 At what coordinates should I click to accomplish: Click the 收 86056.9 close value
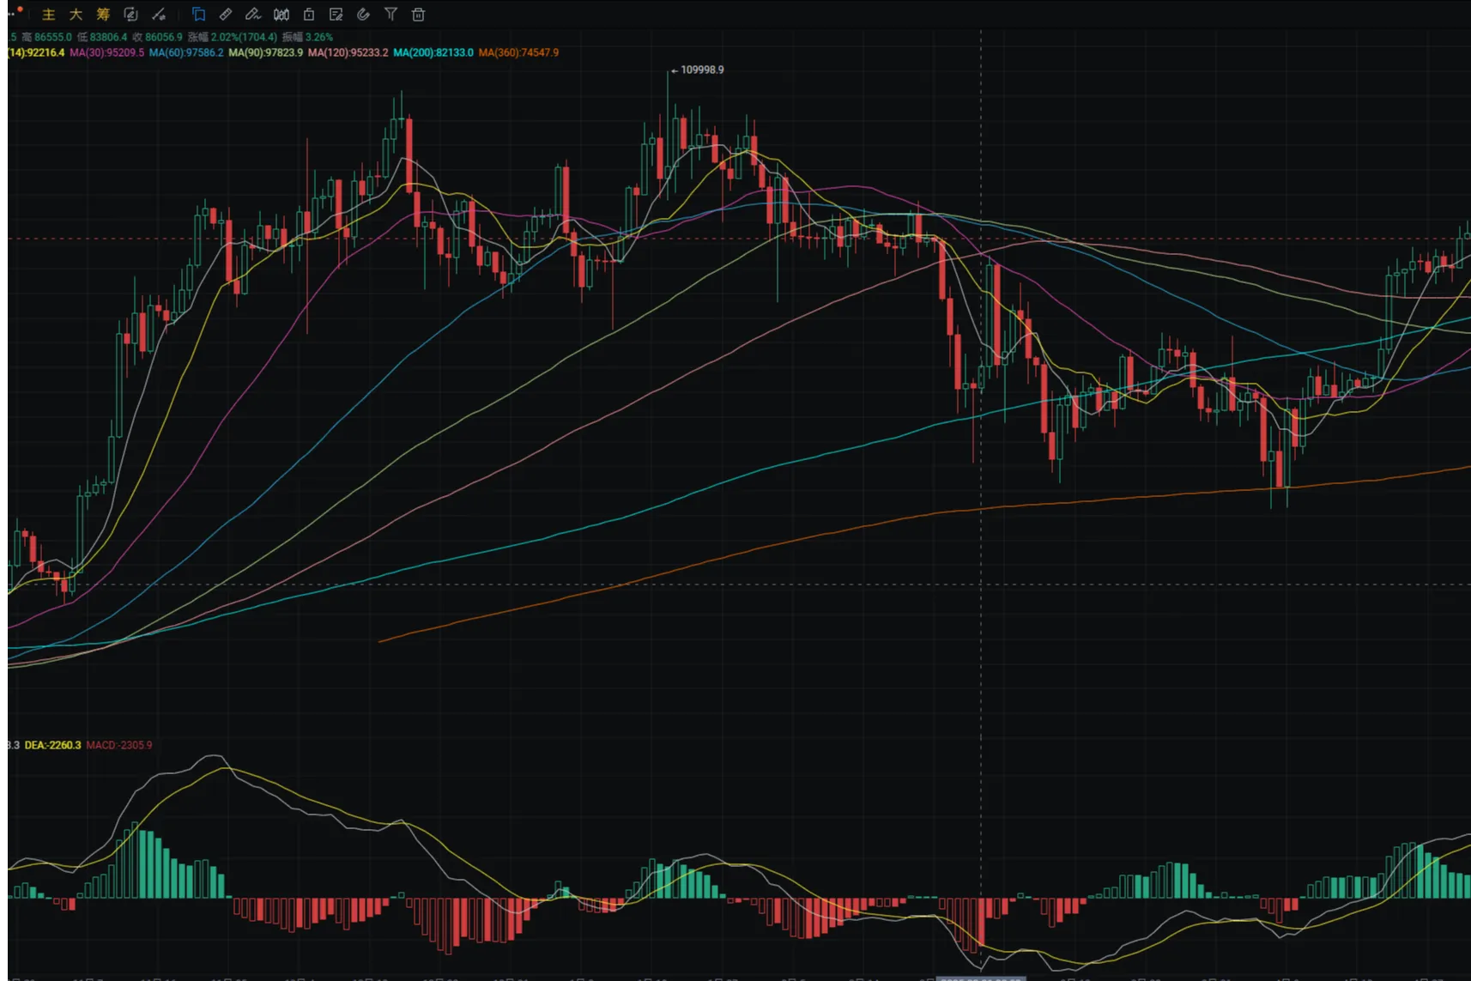click(x=158, y=37)
